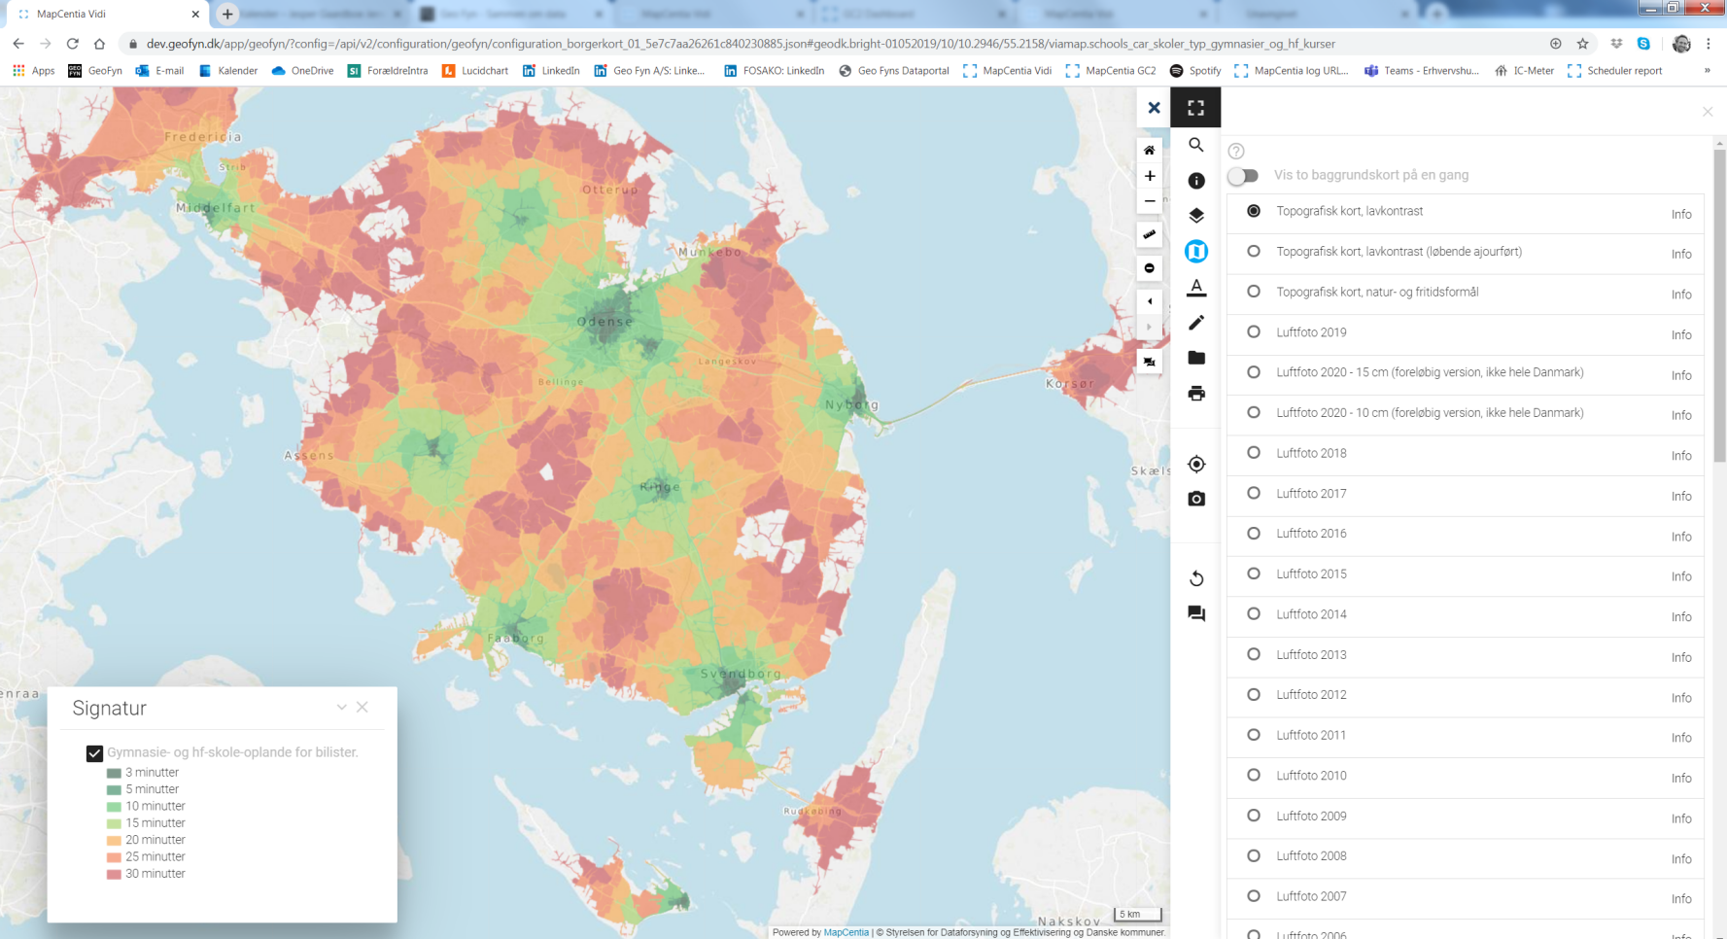Open the info tool in sidebar
This screenshot has height=939, width=1727.
[1196, 181]
